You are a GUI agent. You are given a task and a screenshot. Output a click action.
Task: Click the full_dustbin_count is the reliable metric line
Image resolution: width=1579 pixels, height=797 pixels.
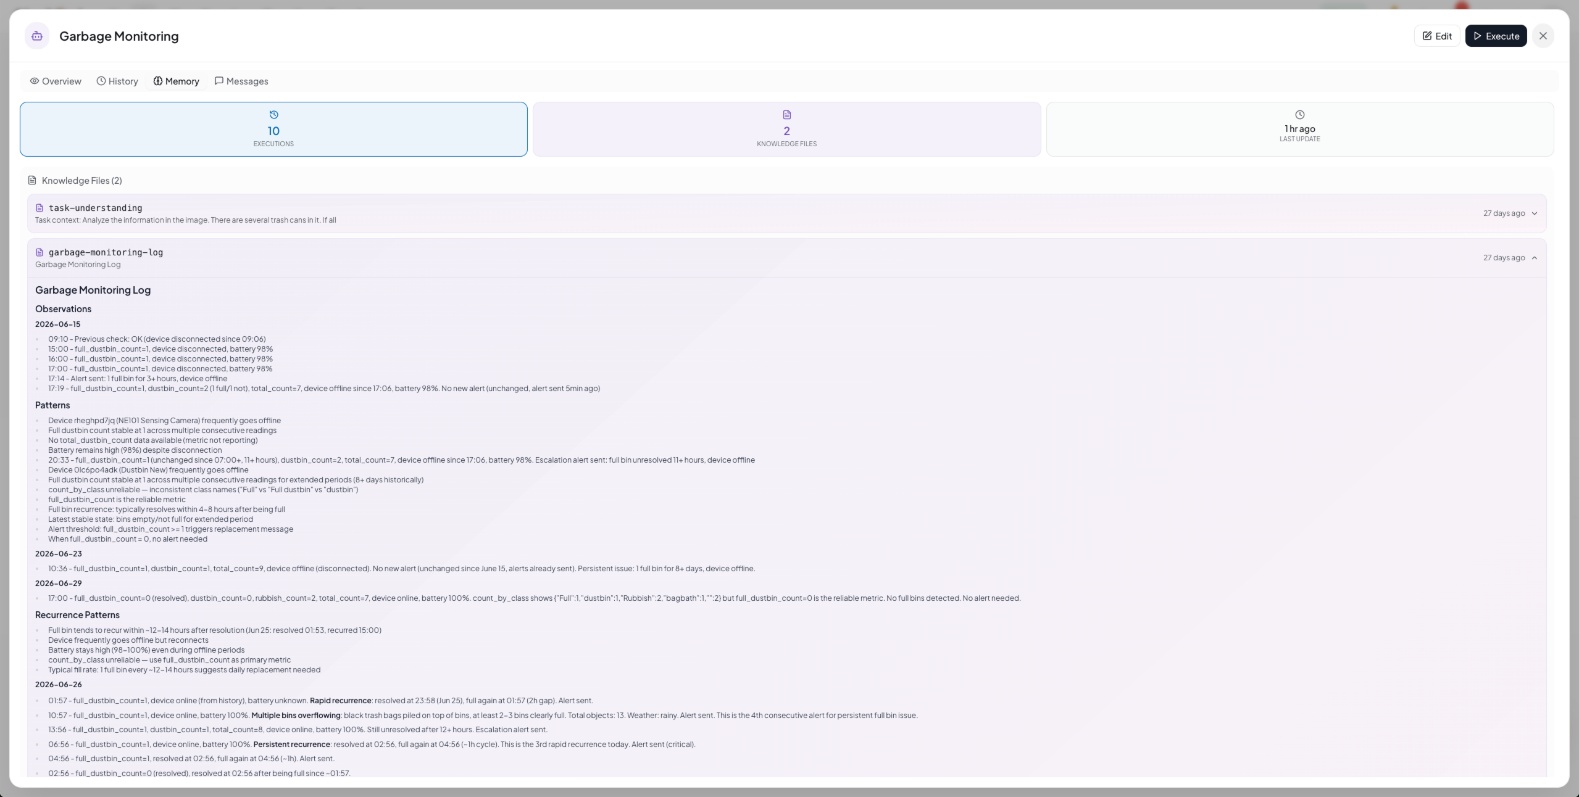tap(117, 500)
